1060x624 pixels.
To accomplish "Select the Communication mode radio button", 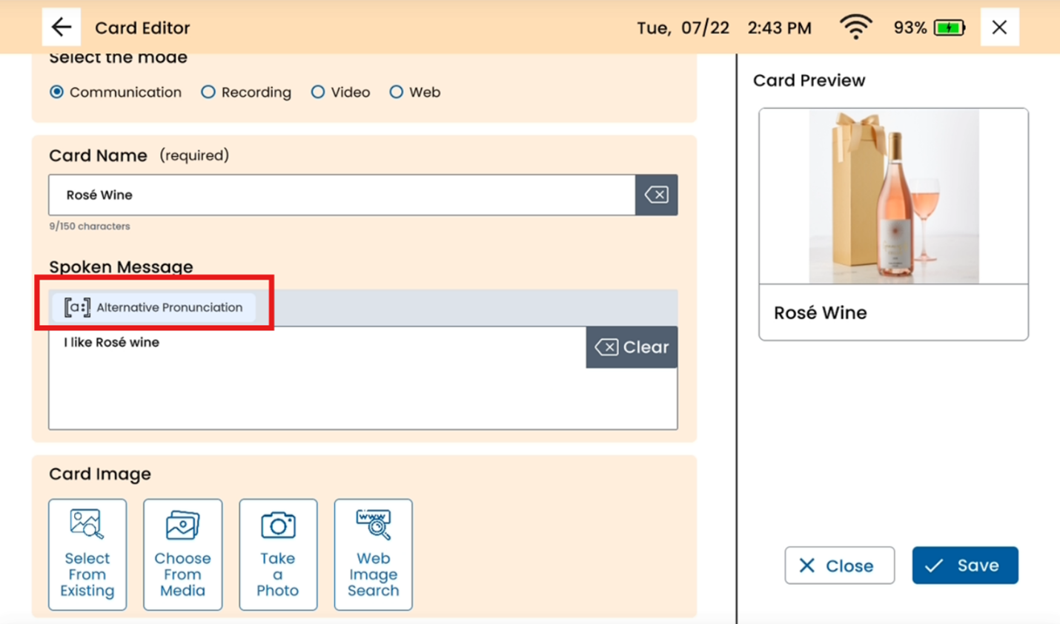I will click(x=57, y=93).
